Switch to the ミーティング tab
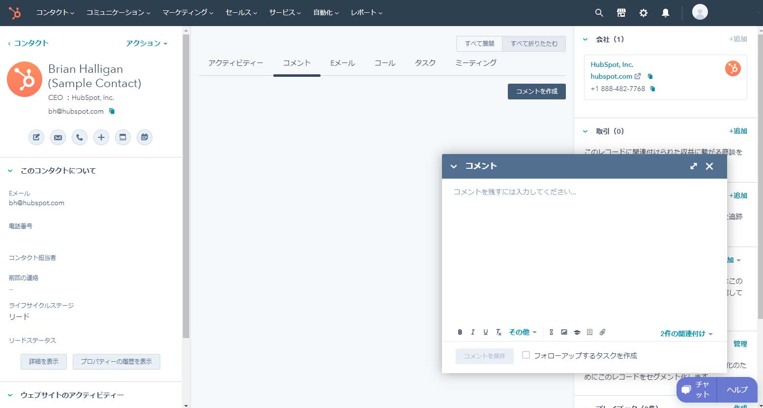763x408 pixels. (x=476, y=63)
